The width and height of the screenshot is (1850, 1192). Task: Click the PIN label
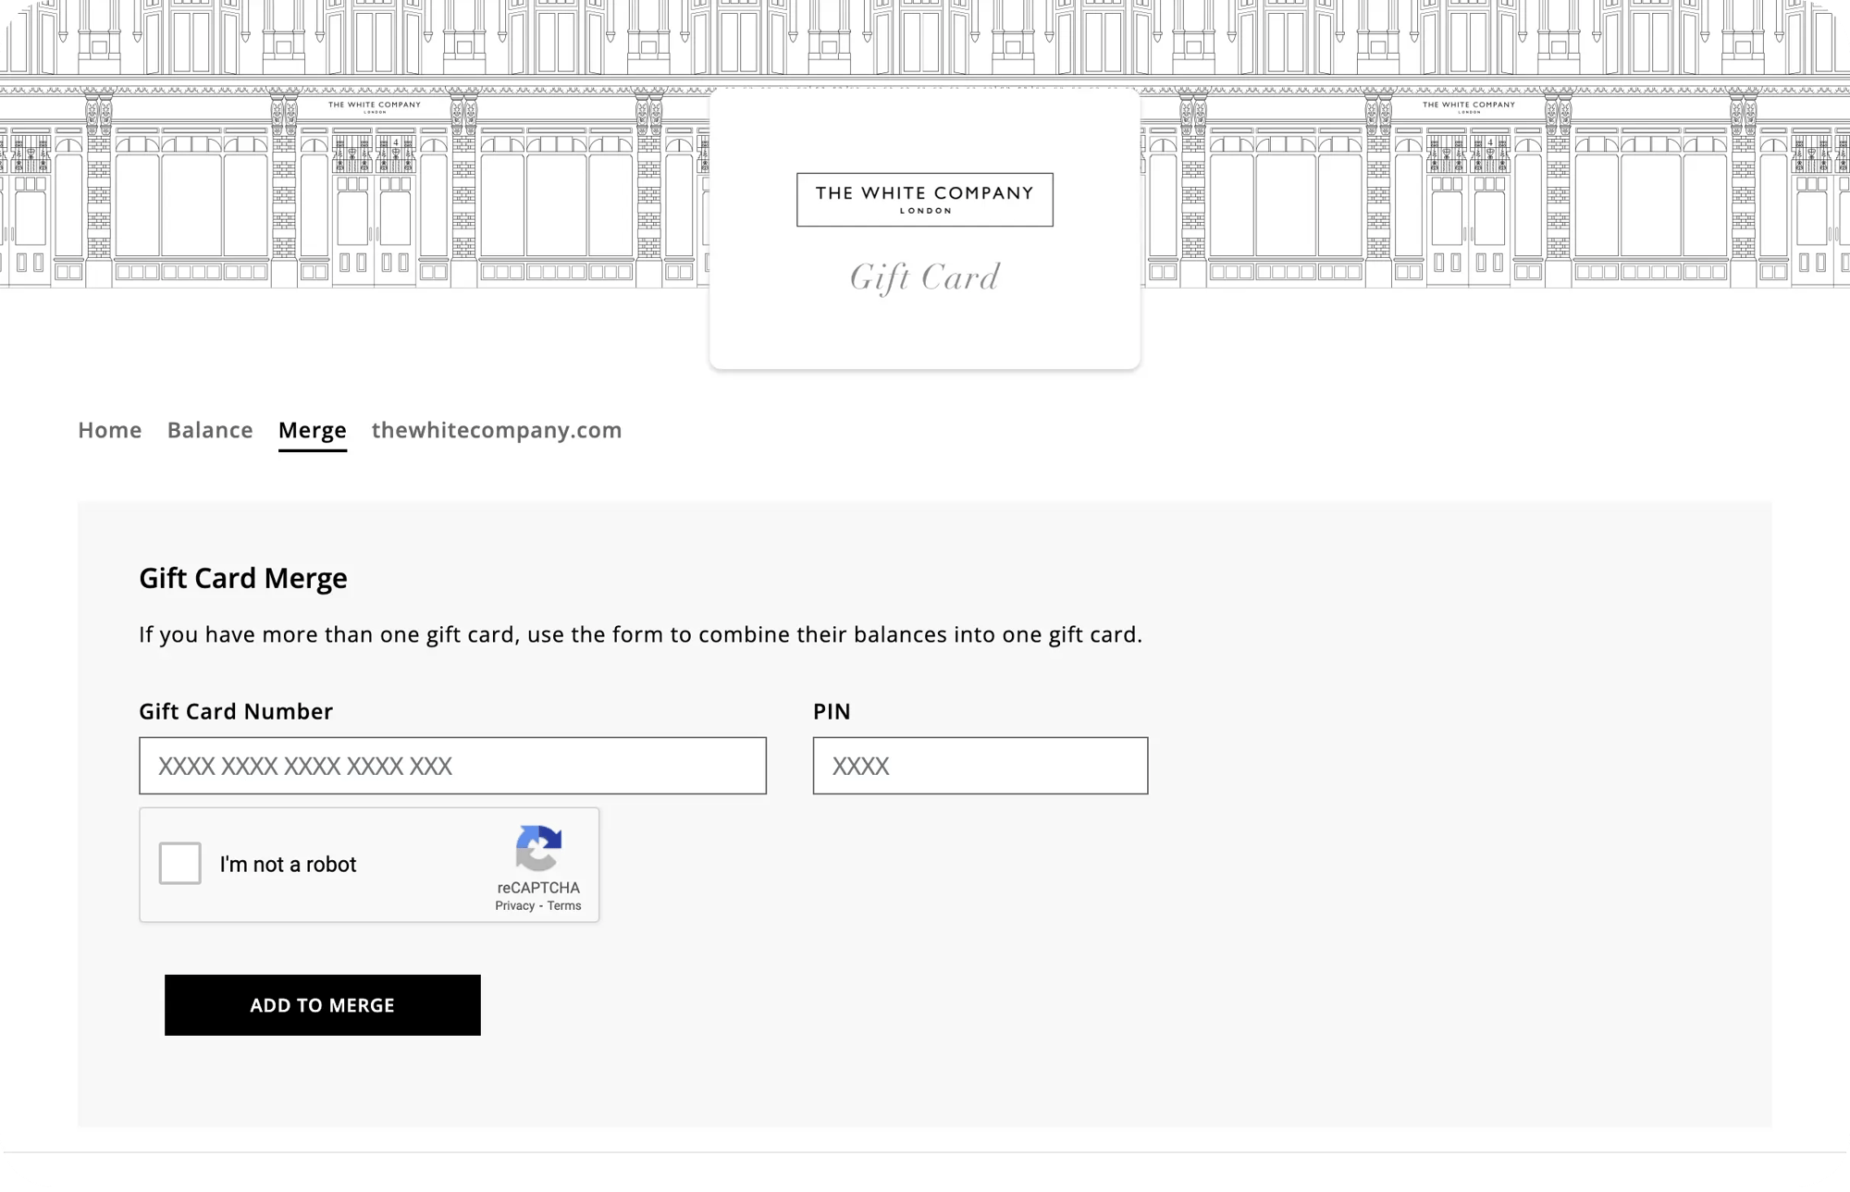click(832, 711)
